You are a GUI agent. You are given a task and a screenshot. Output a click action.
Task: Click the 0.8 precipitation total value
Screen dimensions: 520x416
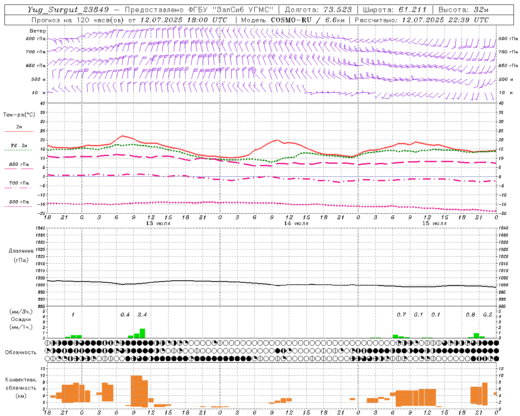click(x=470, y=315)
